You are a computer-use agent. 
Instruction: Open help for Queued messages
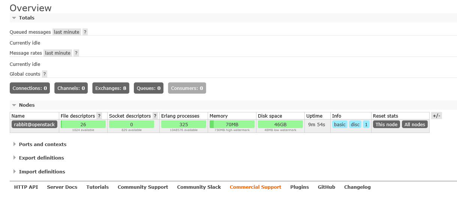[x=85, y=32]
